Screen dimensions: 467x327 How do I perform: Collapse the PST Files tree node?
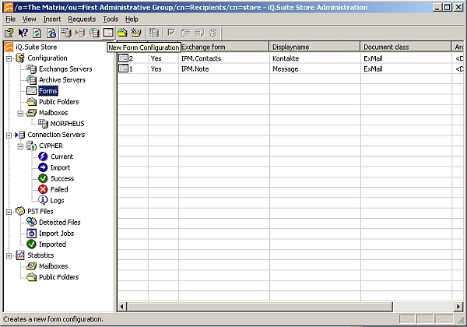9,211
